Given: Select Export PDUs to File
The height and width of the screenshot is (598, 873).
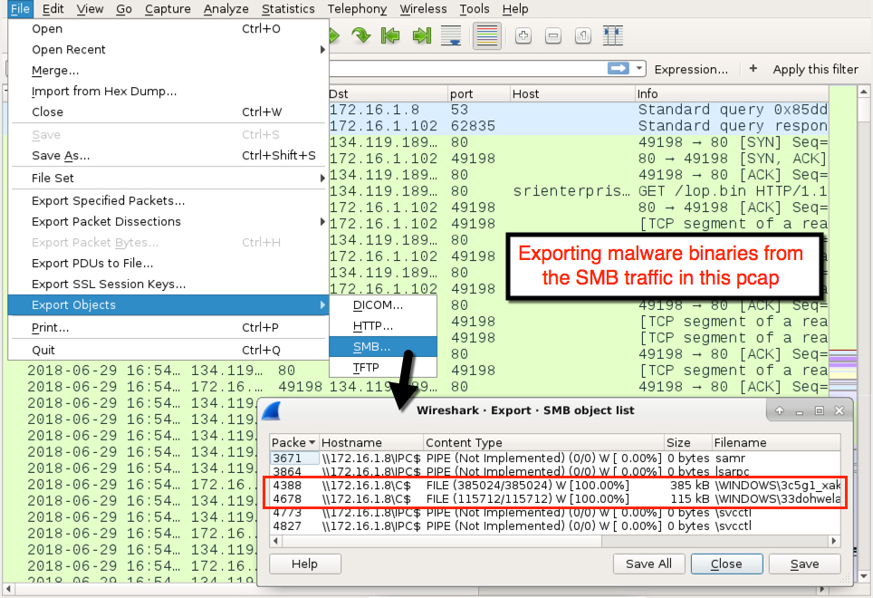Looking at the screenshot, I should pos(168,264).
